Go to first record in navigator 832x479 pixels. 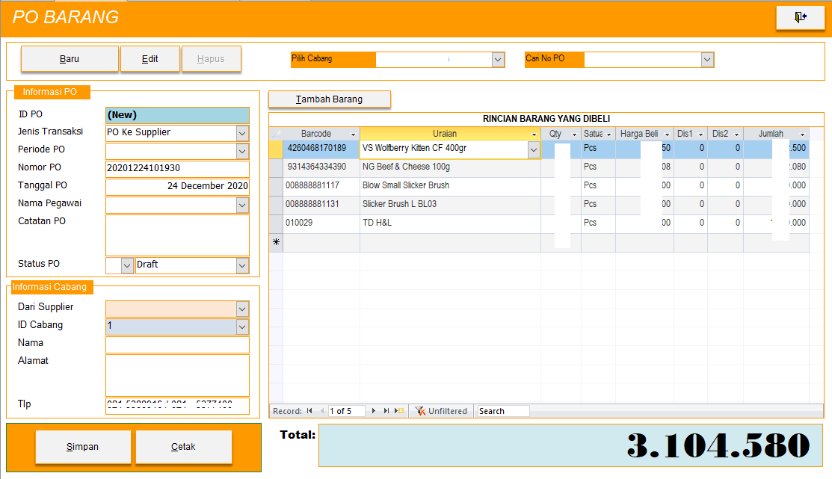point(309,411)
